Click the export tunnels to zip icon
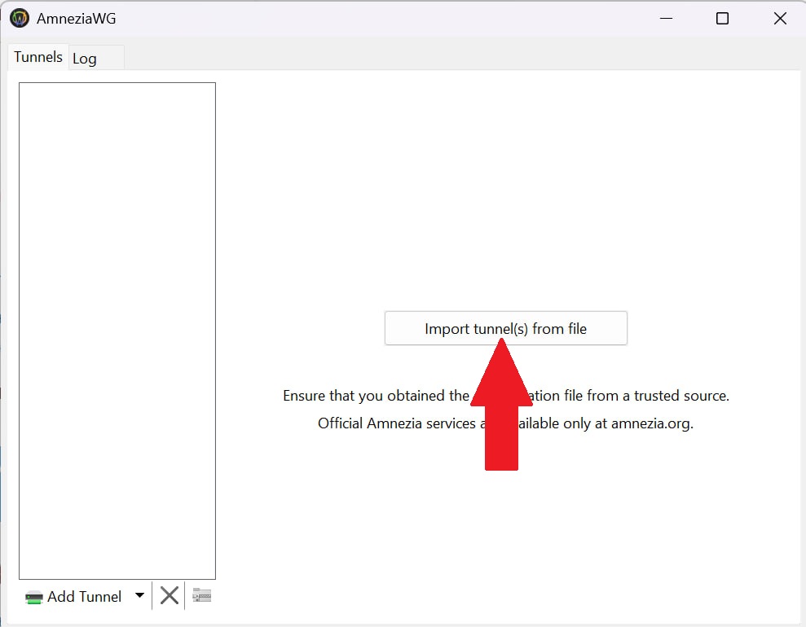The height and width of the screenshot is (627, 806). 201,596
